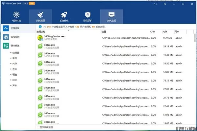
Task: Select 360se.exe name in 35.50 MB row
Action: [x=50, y=62]
